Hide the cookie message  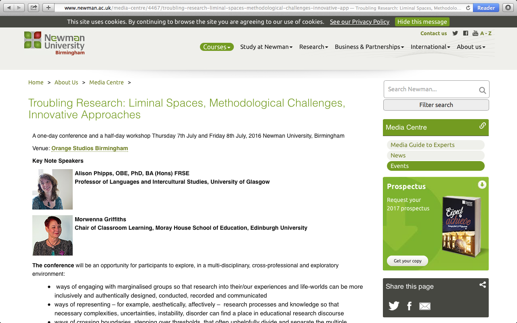(422, 22)
